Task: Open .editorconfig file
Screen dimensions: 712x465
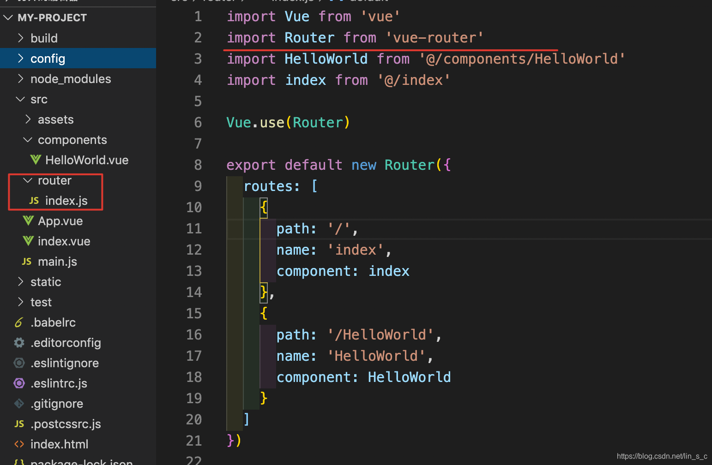Action: click(x=78, y=343)
